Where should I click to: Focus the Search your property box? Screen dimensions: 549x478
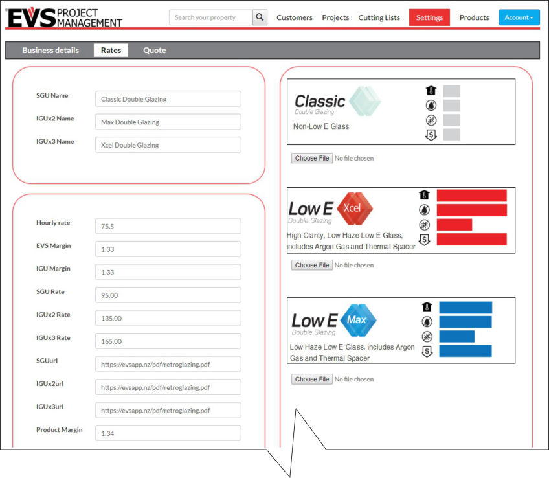210,17
